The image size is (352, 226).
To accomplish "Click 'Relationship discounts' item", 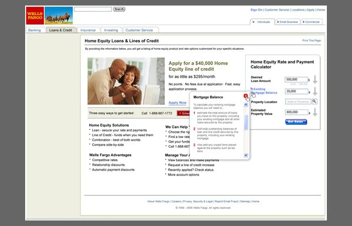I will [109, 165].
